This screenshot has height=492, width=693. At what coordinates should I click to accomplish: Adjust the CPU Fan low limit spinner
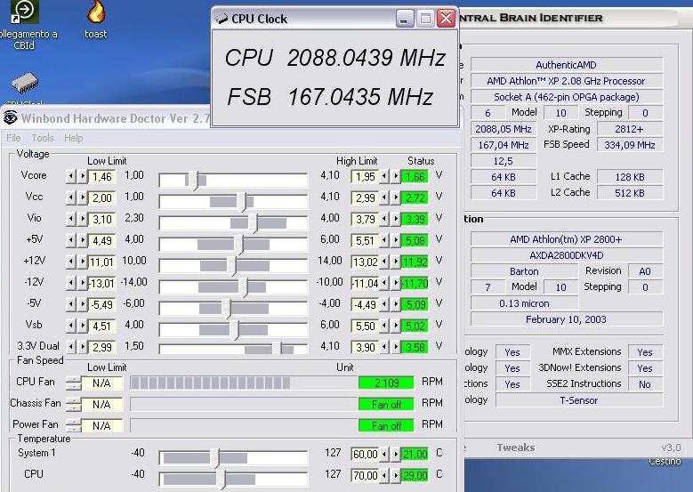73,383
